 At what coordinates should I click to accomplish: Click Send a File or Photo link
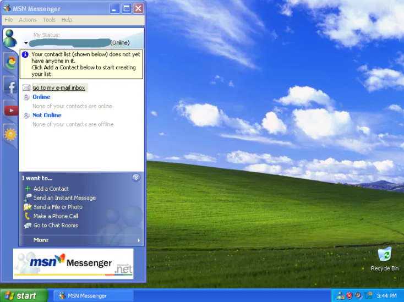58,207
